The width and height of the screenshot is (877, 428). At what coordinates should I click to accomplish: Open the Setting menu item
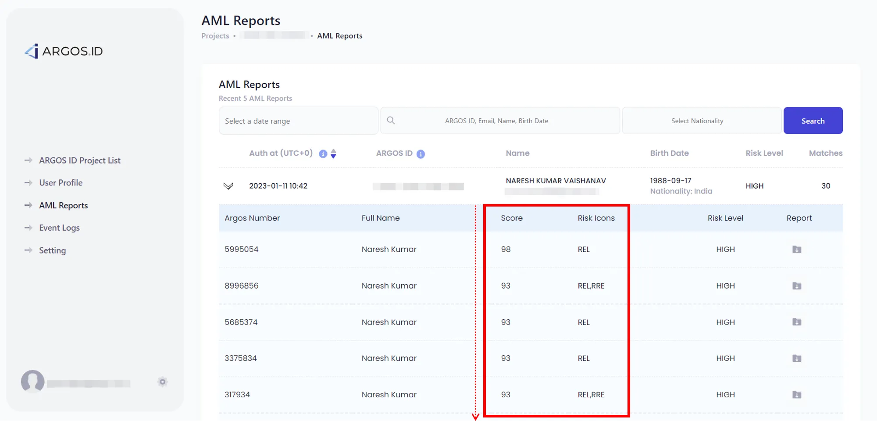point(52,250)
